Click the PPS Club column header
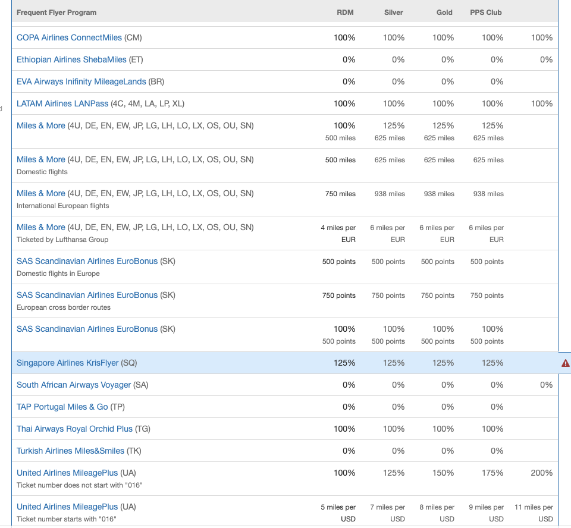The image size is (571, 528). [x=486, y=12]
